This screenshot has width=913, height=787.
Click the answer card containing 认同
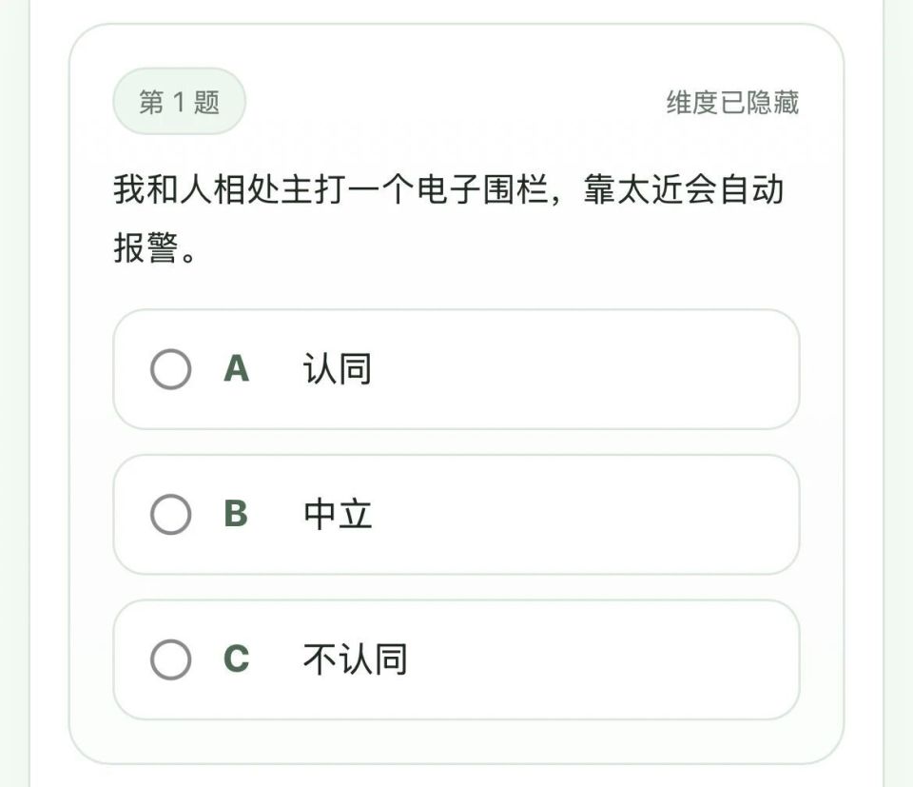tap(456, 368)
